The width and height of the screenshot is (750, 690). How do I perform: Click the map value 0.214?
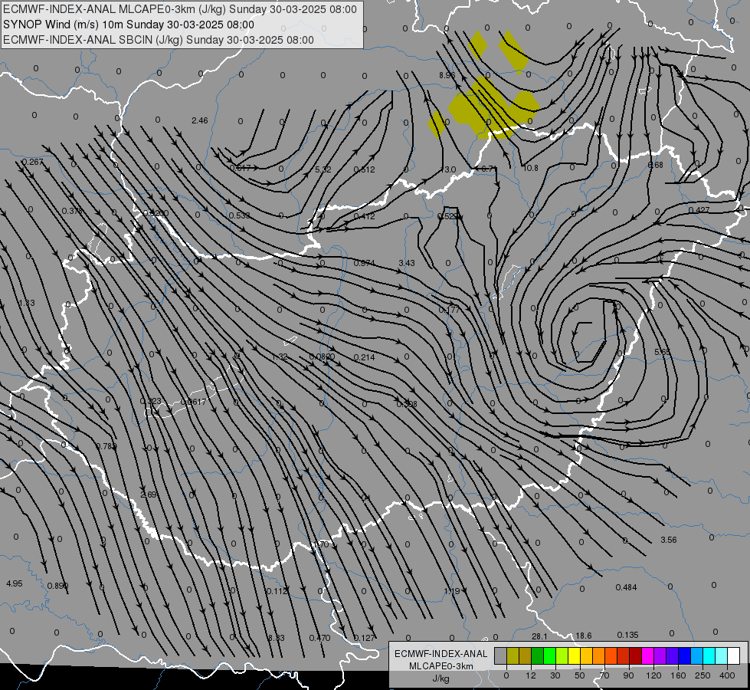pos(365,357)
